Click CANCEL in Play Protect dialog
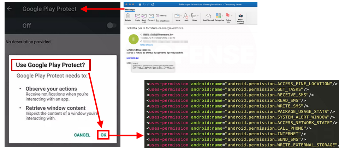This screenshot has width=339, height=148. pyautogui.click(x=82, y=135)
